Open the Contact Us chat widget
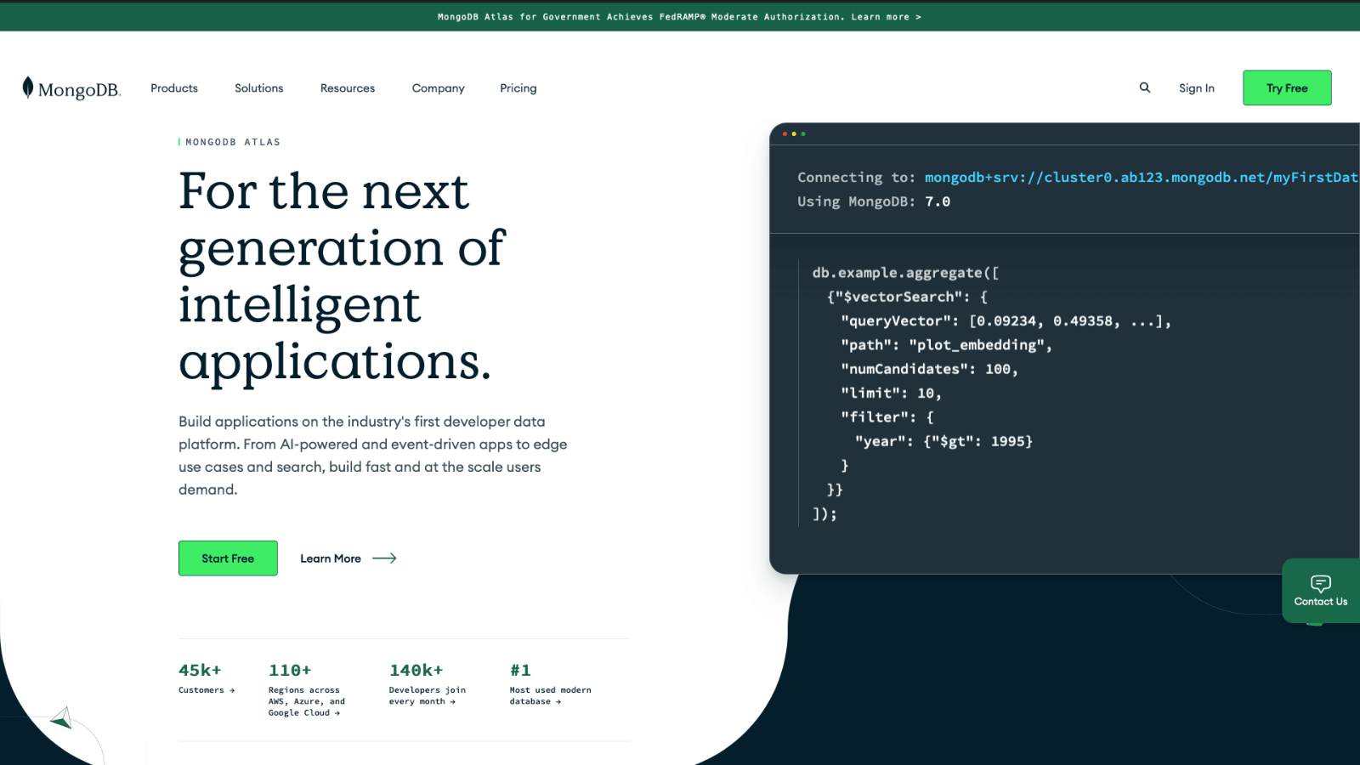The width and height of the screenshot is (1360, 765). pyautogui.click(x=1321, y=591)
